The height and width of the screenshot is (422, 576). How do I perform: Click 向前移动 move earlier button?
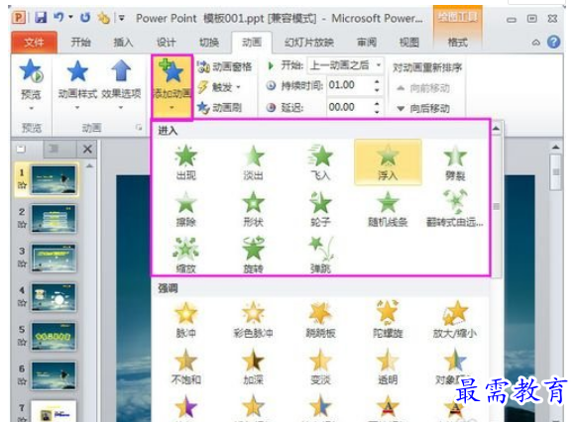pyautogui.click(x=423, y=88)
